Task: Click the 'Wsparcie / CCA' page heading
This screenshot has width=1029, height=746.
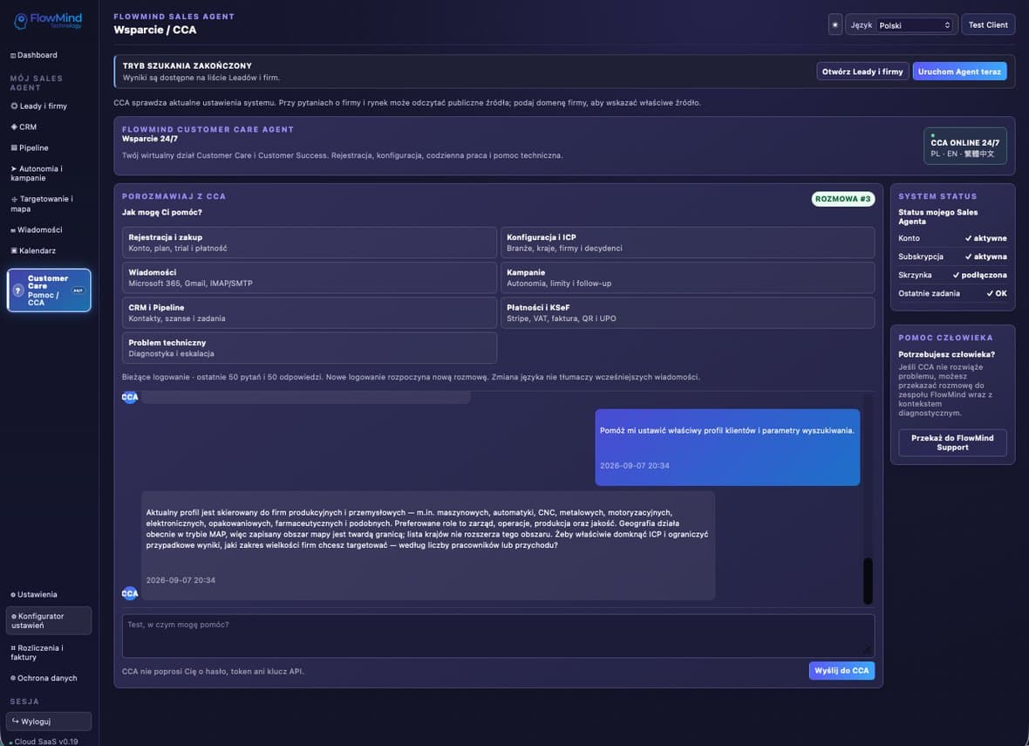Action: (x=155, y=30)
